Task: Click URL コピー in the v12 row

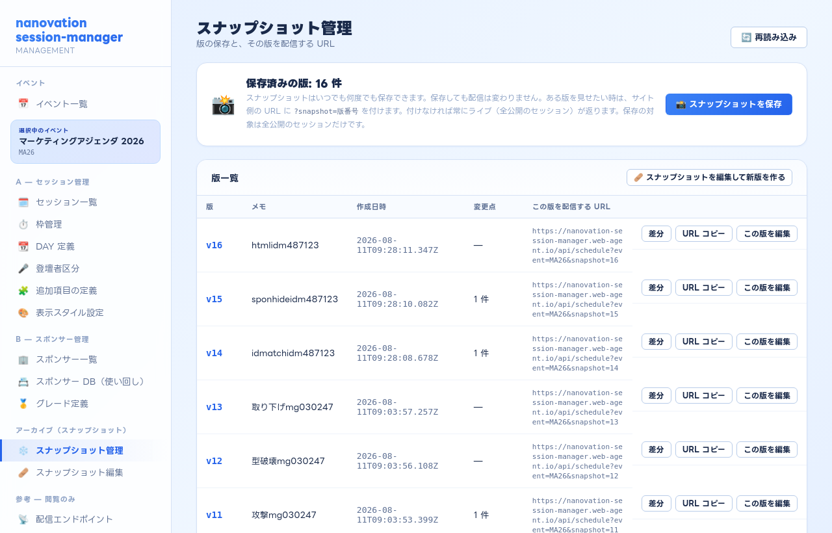Action: pos(704,450)
